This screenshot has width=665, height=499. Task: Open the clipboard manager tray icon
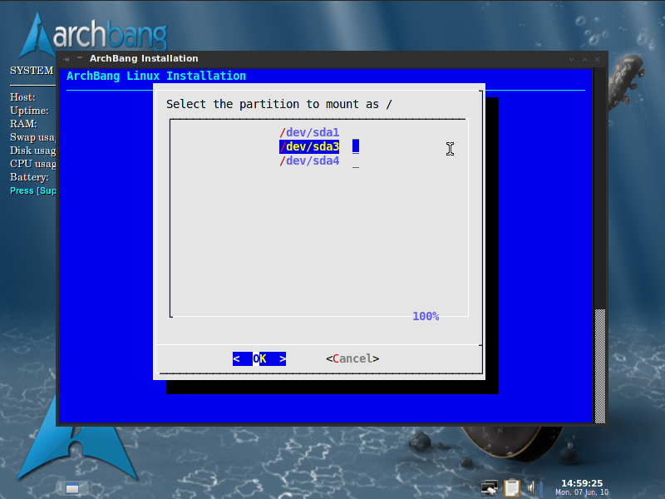coord(512,487)
